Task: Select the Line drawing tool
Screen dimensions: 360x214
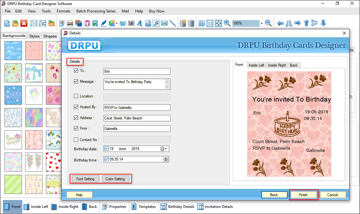Action: pos(173,23)
